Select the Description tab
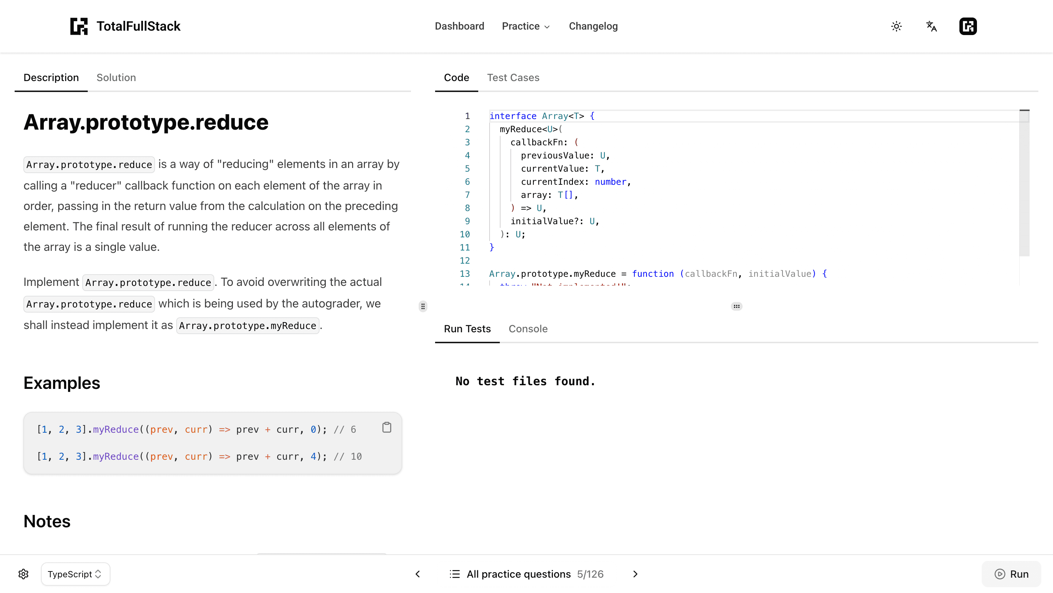 click(x=51, y=77)
